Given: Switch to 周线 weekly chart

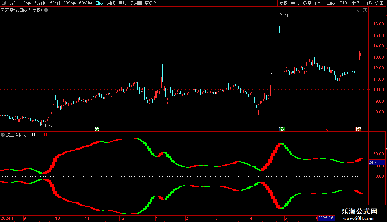Looking at the screenshot, I should [x=111, y=3].
